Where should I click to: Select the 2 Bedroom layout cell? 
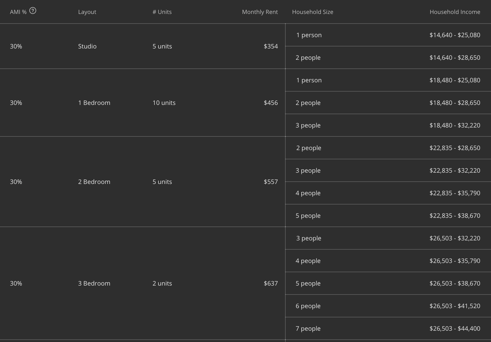tap(94, 182)
